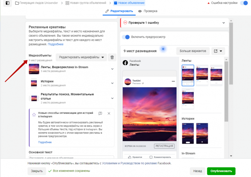Expand the Проверьте 1 ошибку panel chevron
Viewport: 251px width, 177px height.
coord(224,23)
